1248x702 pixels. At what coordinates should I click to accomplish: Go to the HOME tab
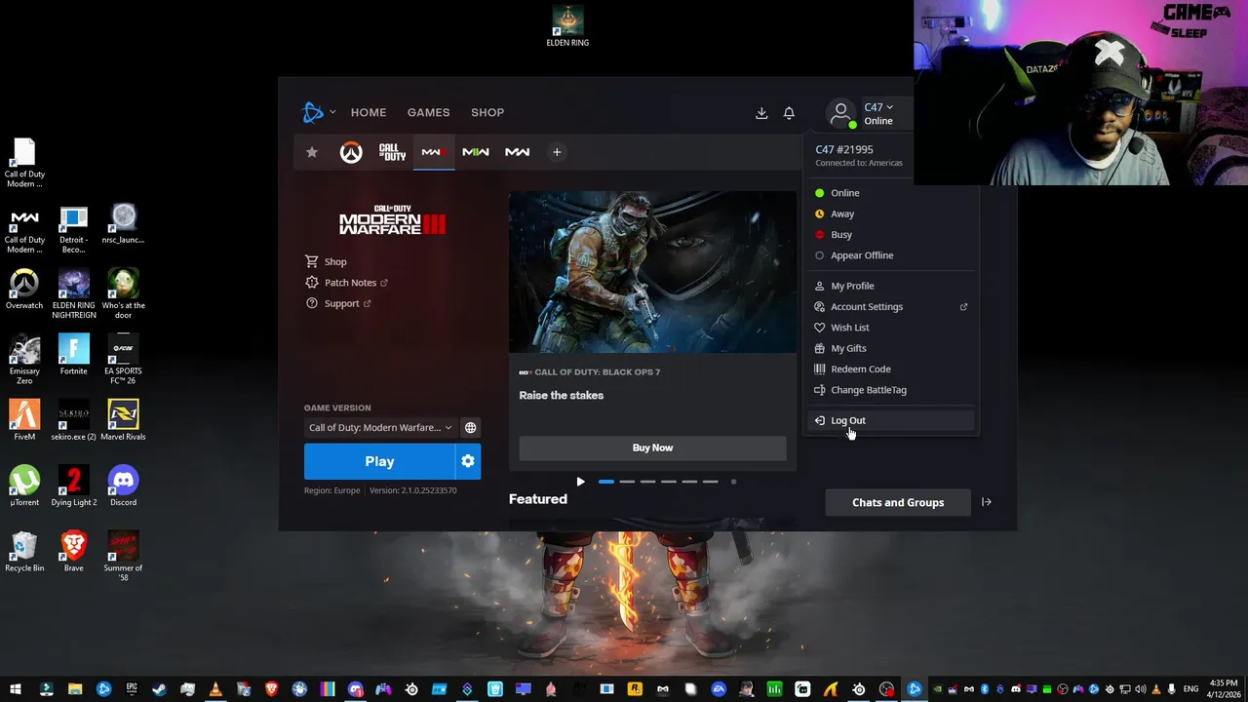coord(369,113)
